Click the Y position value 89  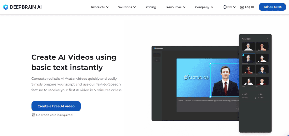261,94
